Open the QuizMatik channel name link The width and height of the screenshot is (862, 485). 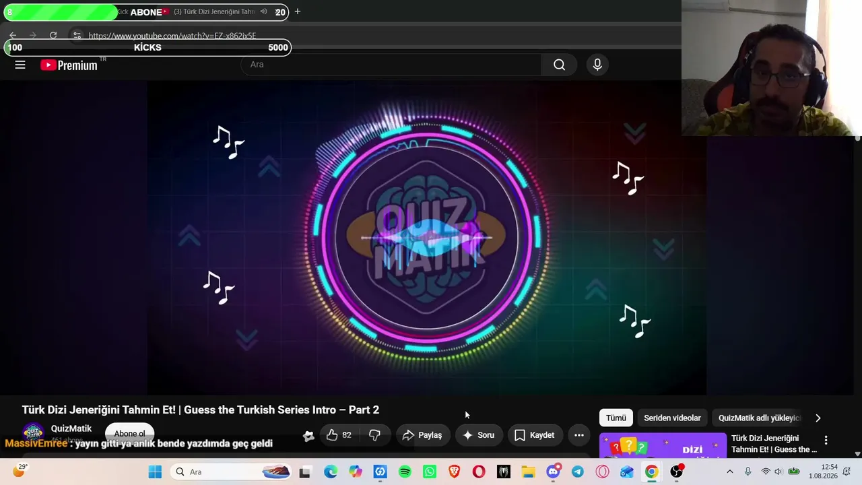pos(71,428)
